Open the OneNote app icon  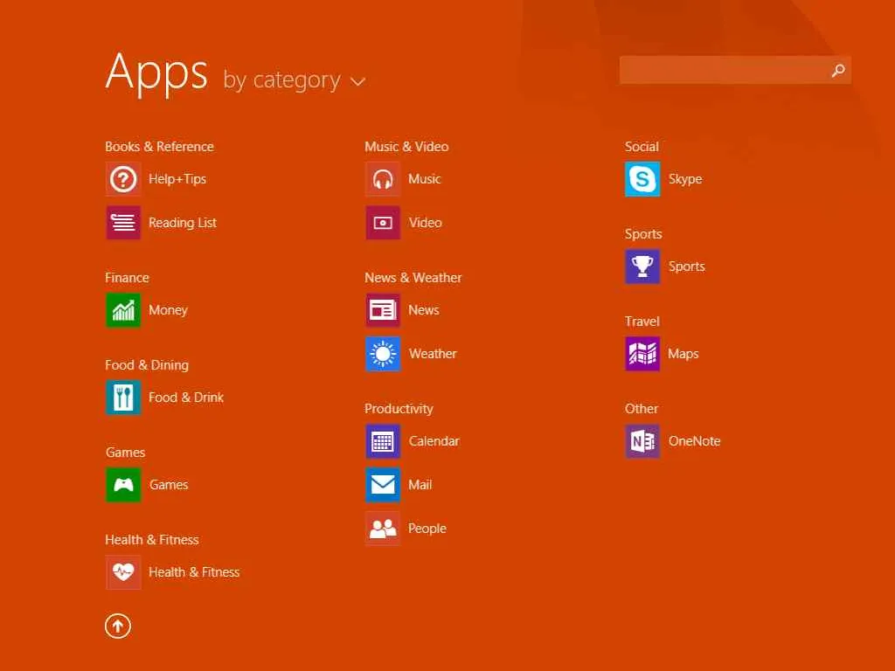(x=642, y=441)
